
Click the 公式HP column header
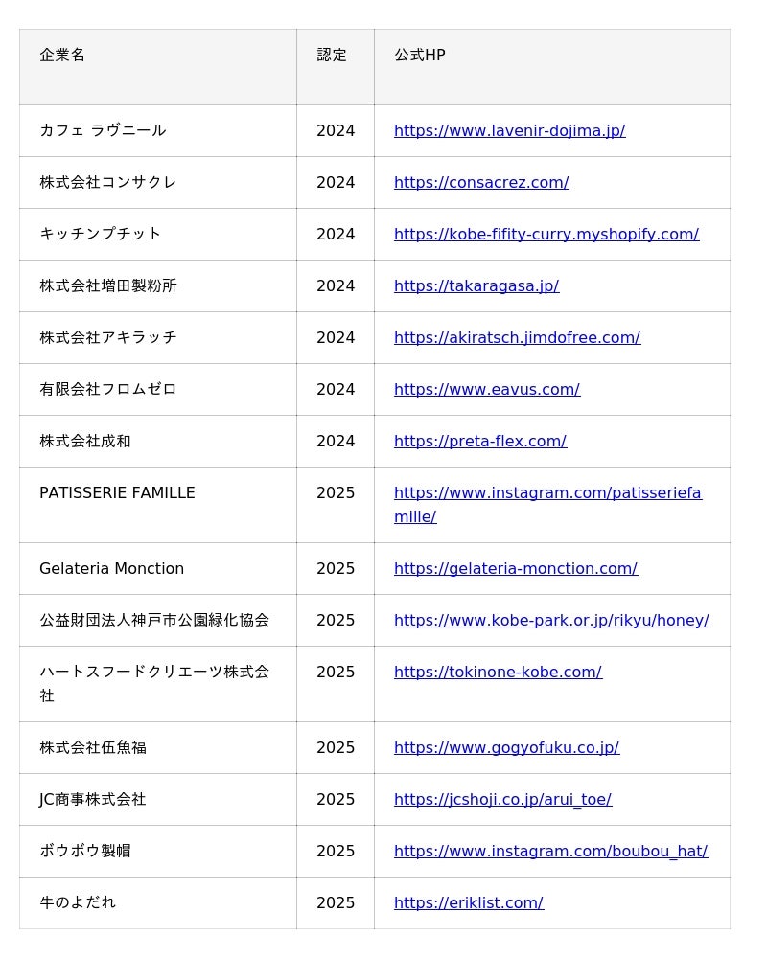(x=419, y=56)
